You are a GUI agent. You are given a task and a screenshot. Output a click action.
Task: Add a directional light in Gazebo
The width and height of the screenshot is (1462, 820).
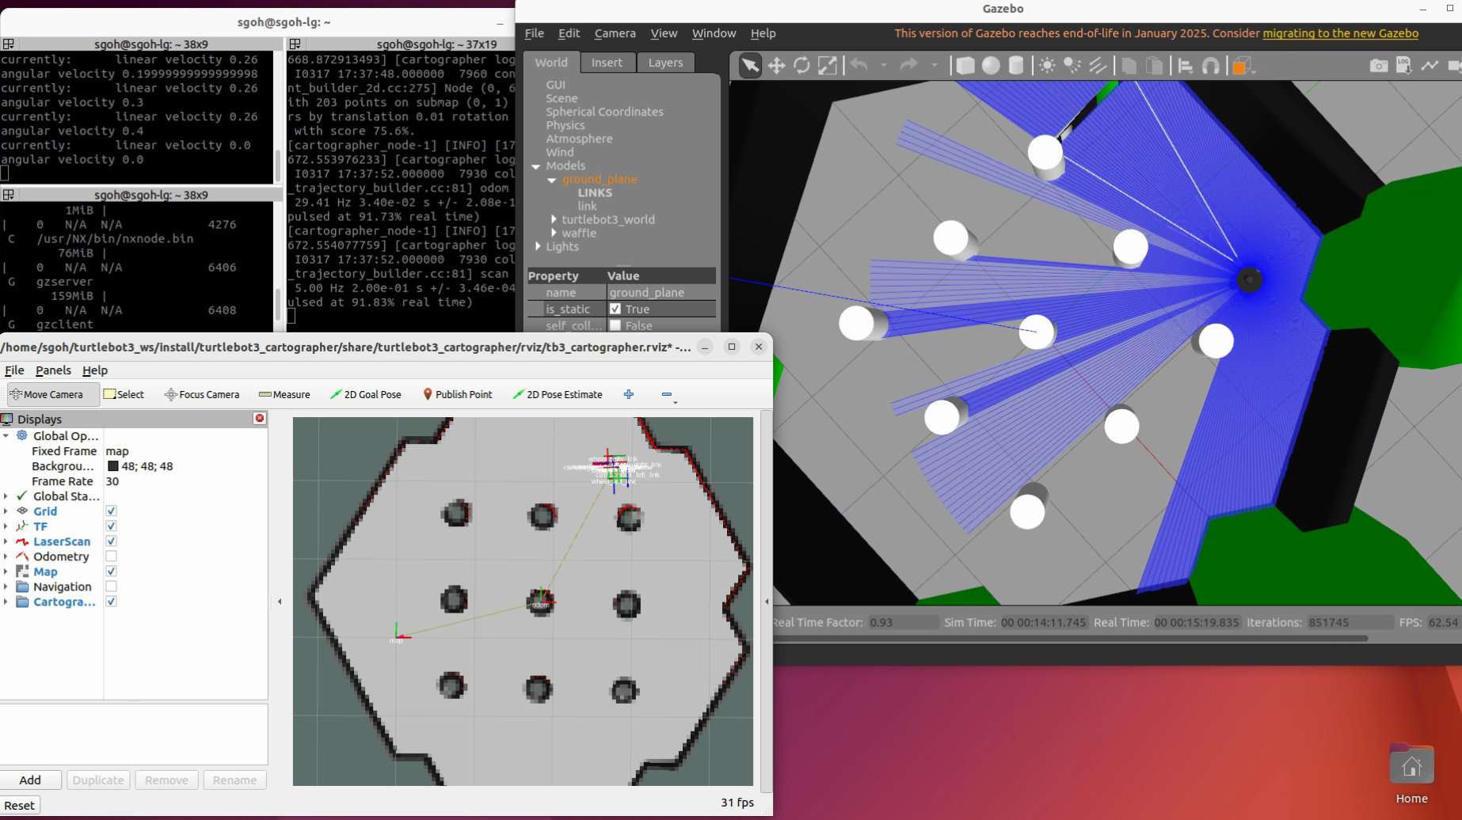[x=1098, y=66]
